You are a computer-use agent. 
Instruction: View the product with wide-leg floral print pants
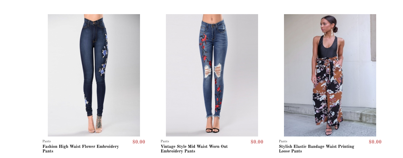tap(330, 75)
